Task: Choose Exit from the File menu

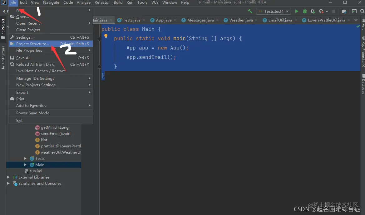Action: (x=51, y=121)
